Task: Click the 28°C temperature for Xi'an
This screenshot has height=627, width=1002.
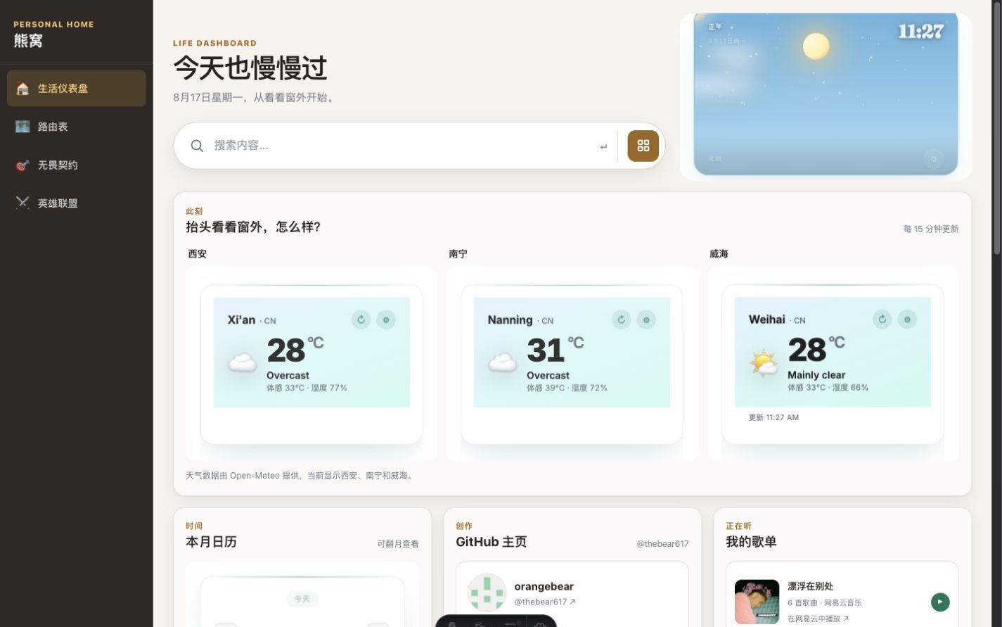Action: pyautogui.click(x=295, y=350)
